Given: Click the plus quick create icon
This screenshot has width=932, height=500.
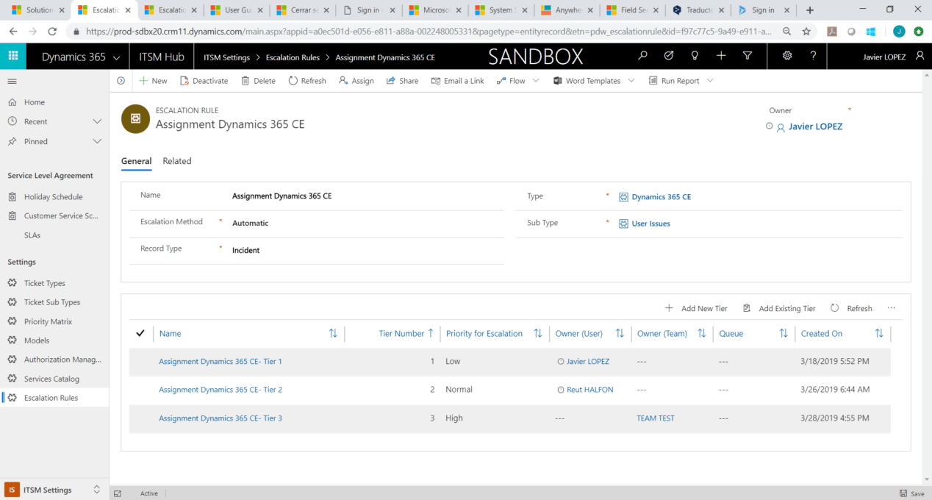Looking at the screenshot, I should click(x=721, y=56).
